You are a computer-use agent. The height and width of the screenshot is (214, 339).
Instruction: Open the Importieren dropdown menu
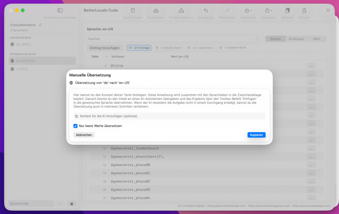tap(248, 11)
